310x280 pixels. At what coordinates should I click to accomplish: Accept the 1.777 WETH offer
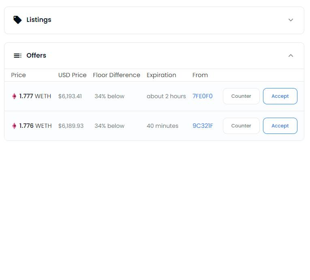pos(280,96)
